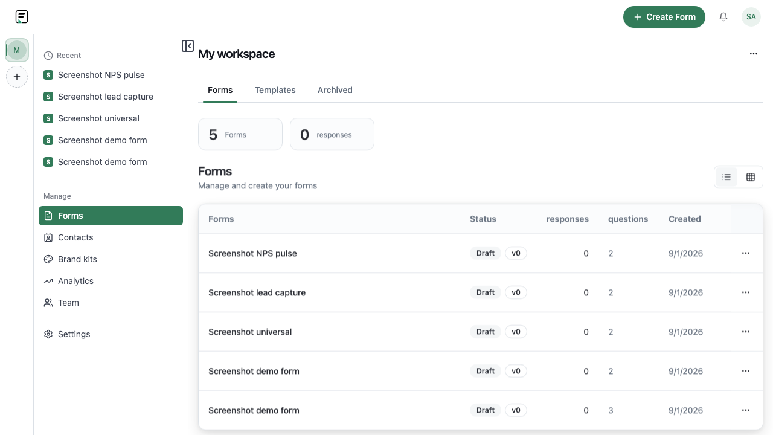The width and height of the screenshot is (773, 435).
Task: Switch to the Forms tab under My workspace
Action: coord(220,90)
